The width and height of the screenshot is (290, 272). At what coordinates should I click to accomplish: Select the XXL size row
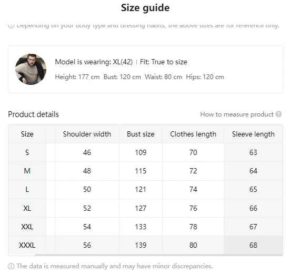click(x=145, y=227)
